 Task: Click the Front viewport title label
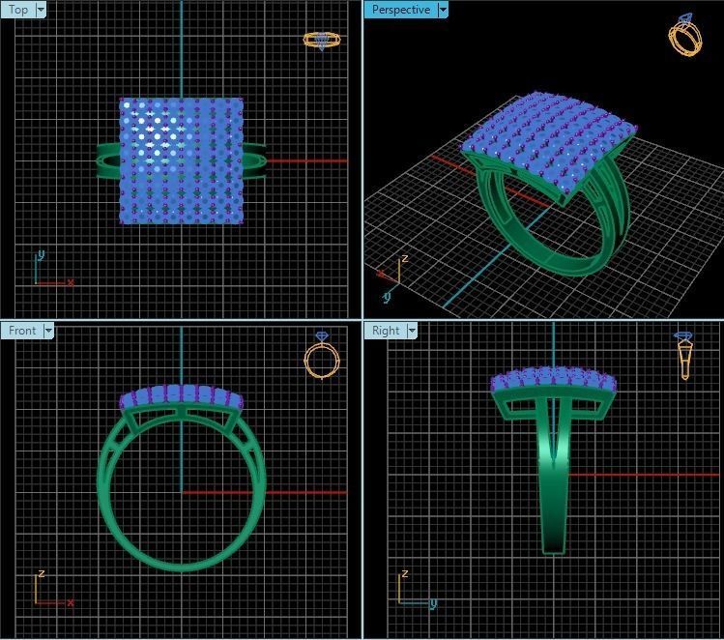21,331
